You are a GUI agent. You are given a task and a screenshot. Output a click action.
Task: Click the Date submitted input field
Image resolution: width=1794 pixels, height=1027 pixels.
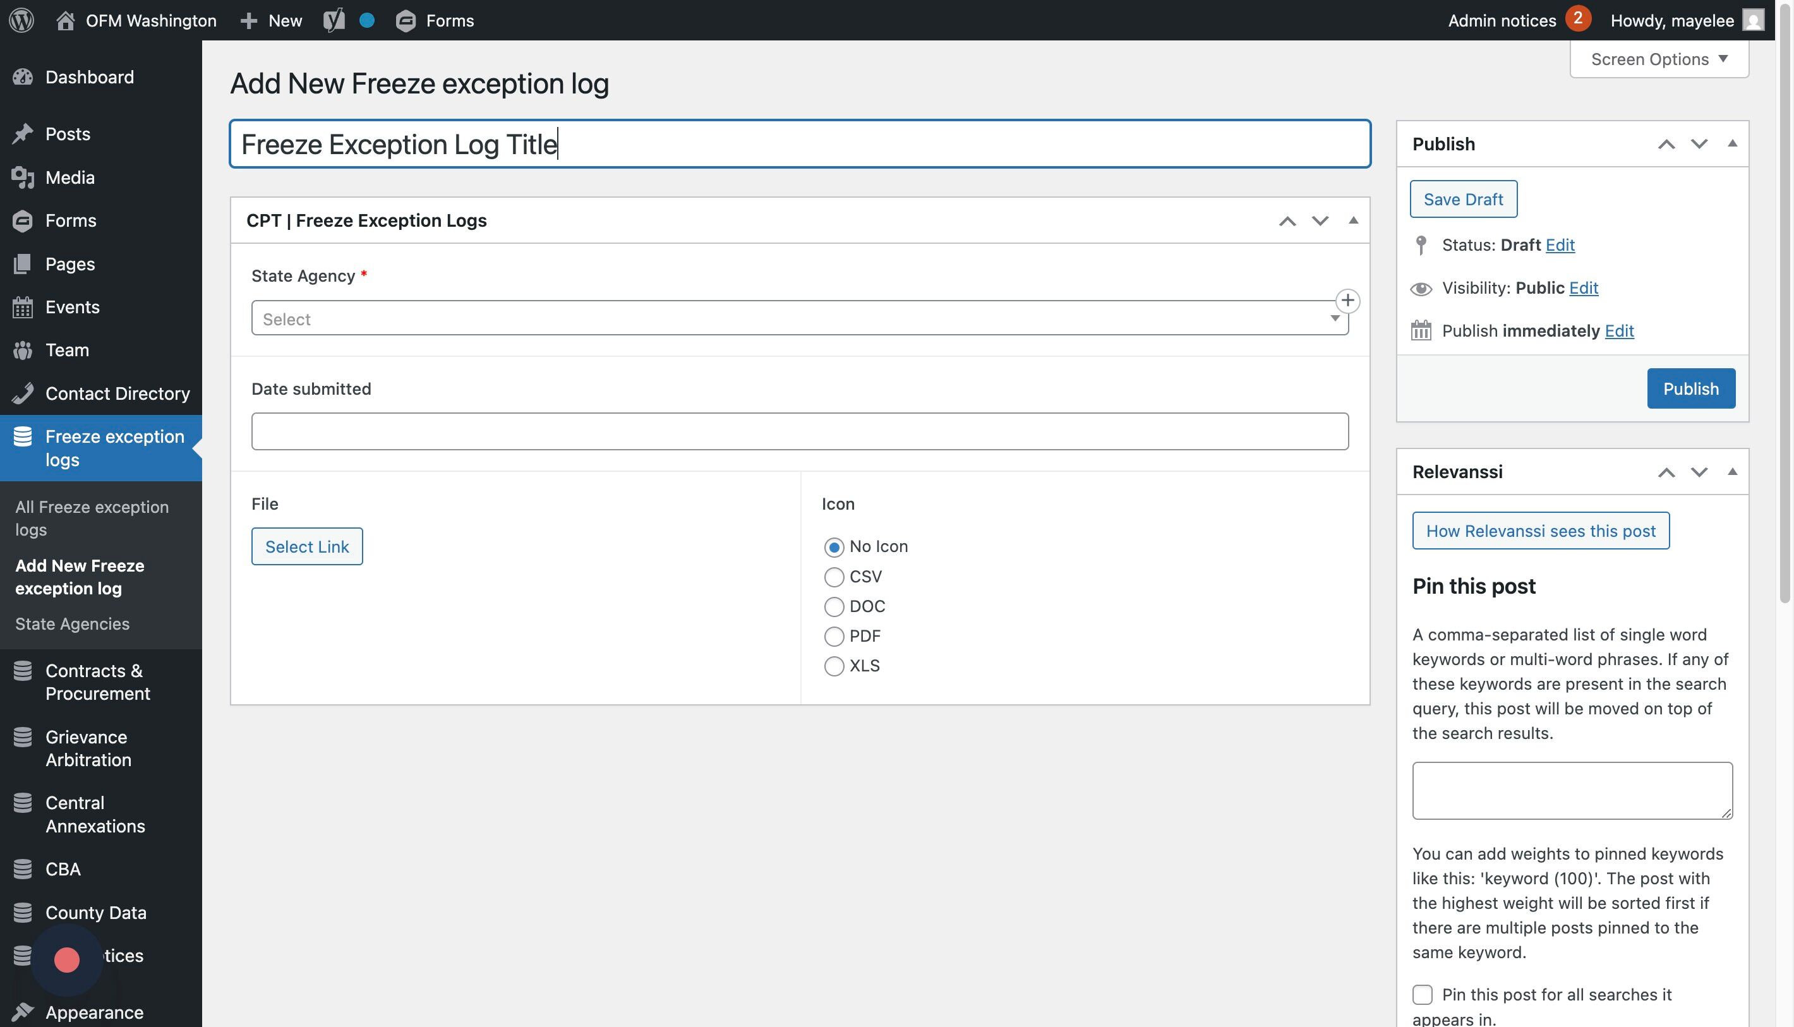coord(799,431)
